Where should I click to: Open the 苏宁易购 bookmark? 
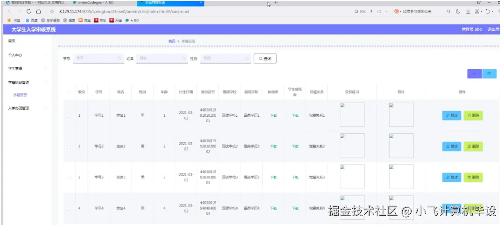click(x=50, y=20)
